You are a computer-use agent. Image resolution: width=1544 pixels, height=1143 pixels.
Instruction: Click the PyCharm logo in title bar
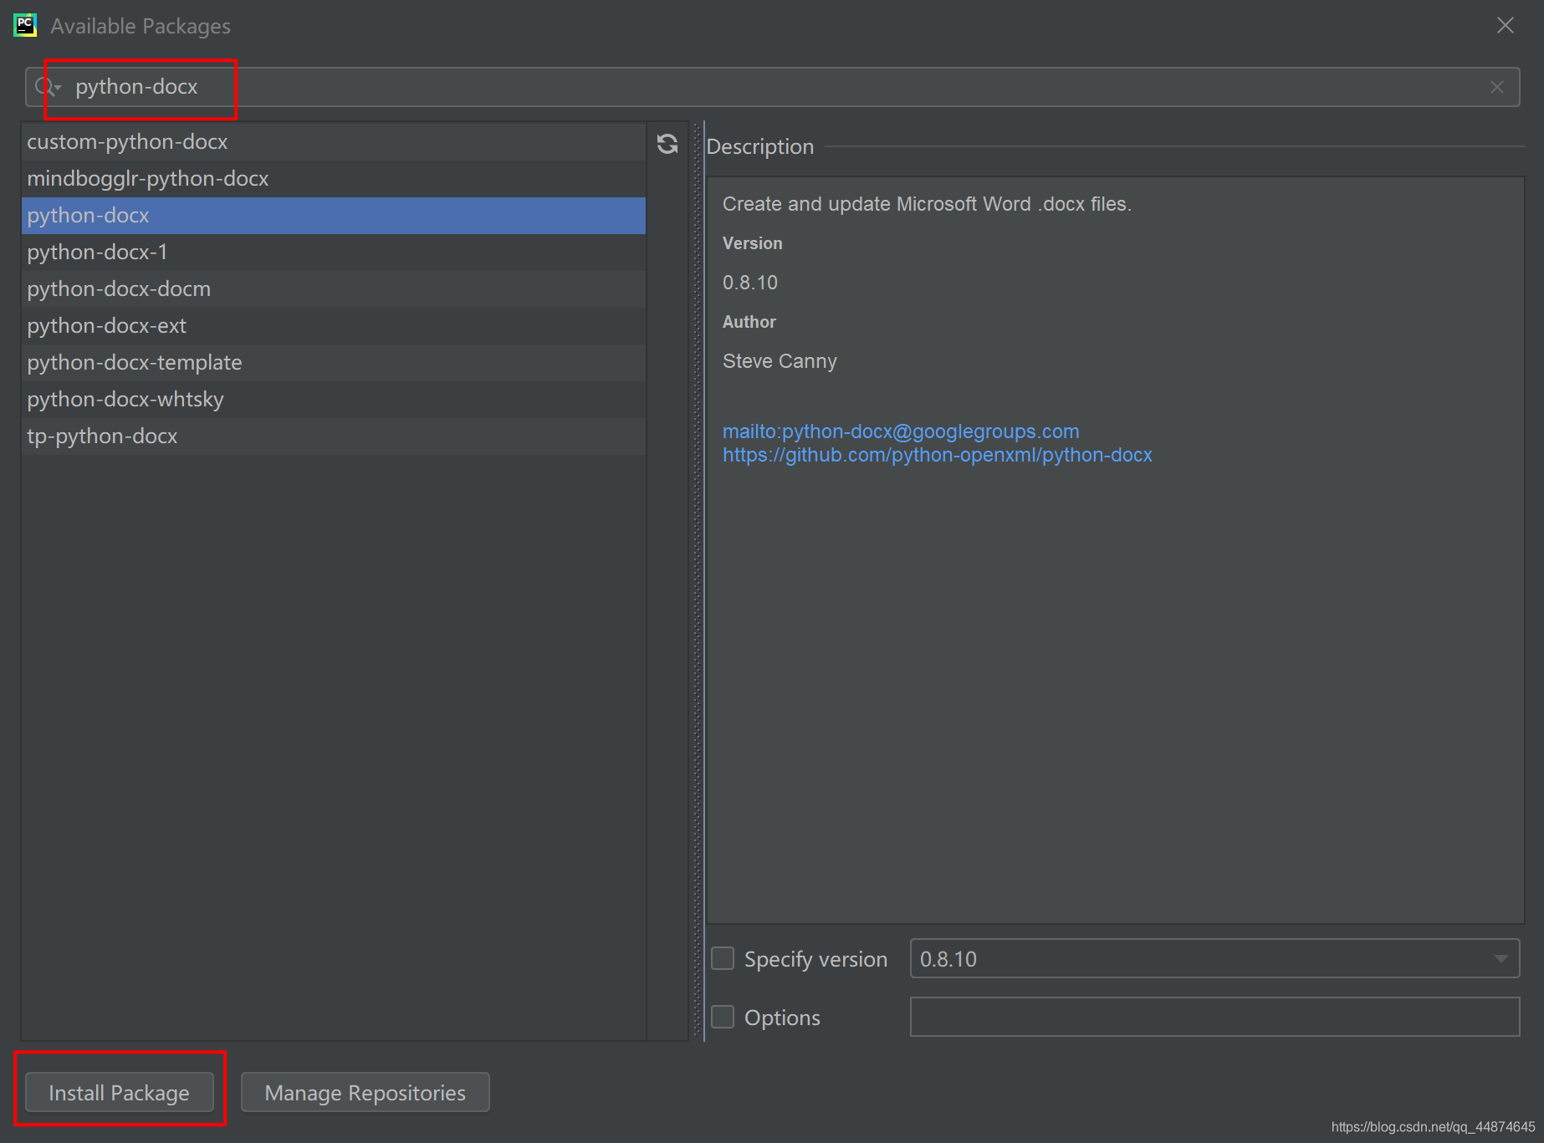pos(25,25)
